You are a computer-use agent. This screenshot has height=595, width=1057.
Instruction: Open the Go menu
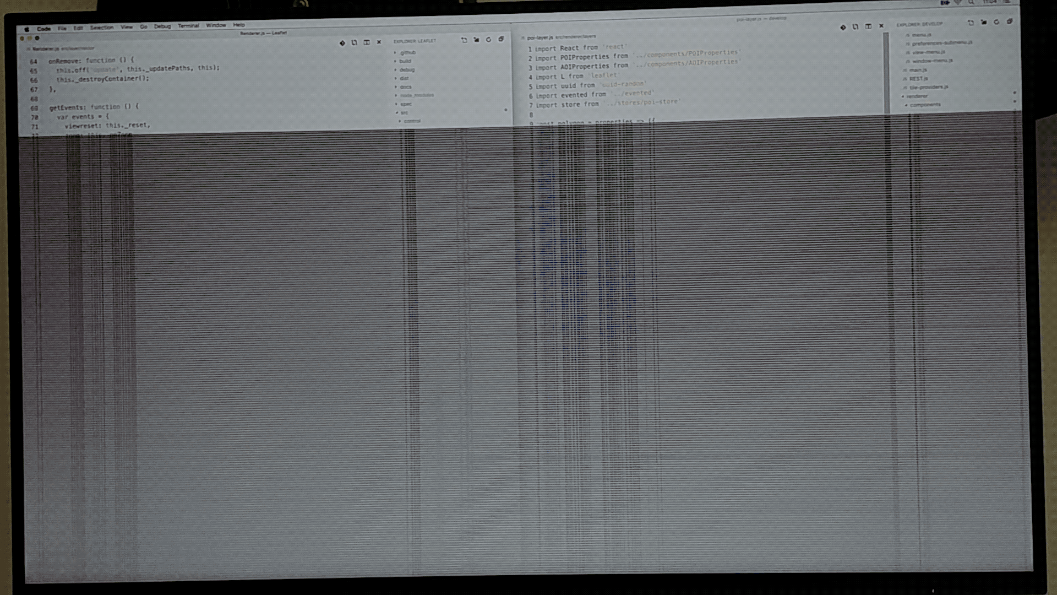pos(144,27)
